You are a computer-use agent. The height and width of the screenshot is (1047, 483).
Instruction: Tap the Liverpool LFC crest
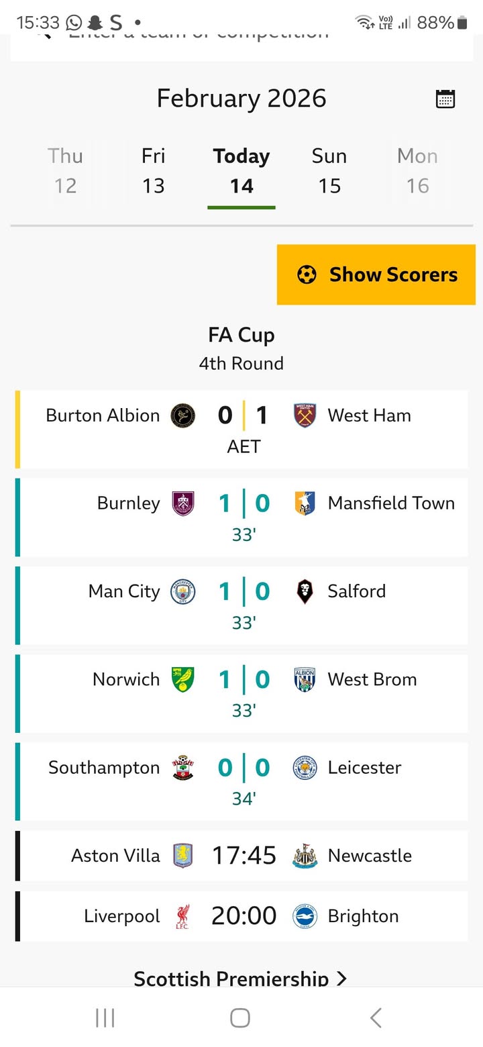tap(182, 916)
